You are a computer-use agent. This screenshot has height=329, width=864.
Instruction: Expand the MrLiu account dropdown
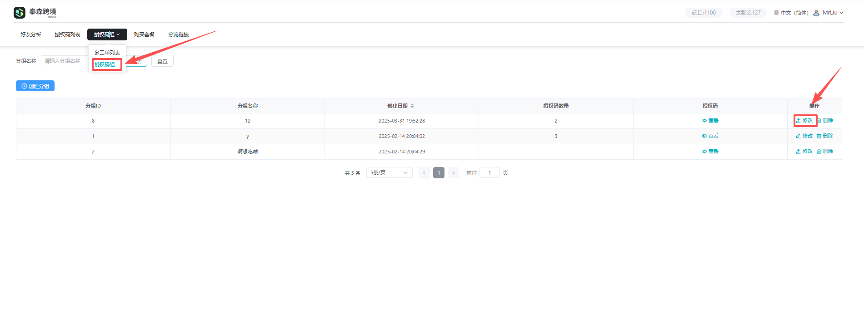pos(841,13)
